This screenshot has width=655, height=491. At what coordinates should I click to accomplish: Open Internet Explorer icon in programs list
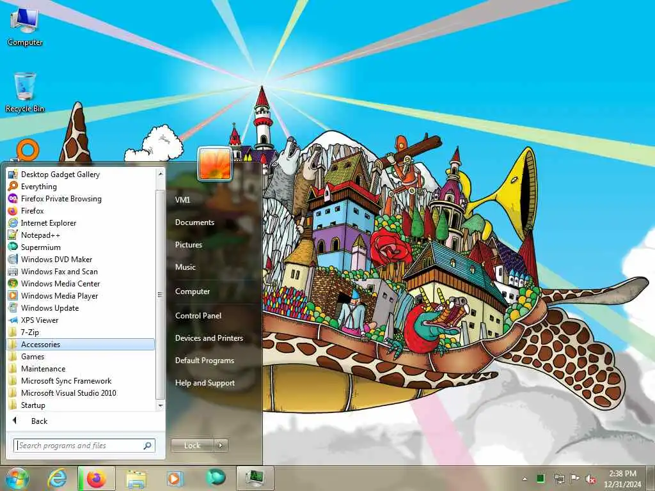pos(13,222)
